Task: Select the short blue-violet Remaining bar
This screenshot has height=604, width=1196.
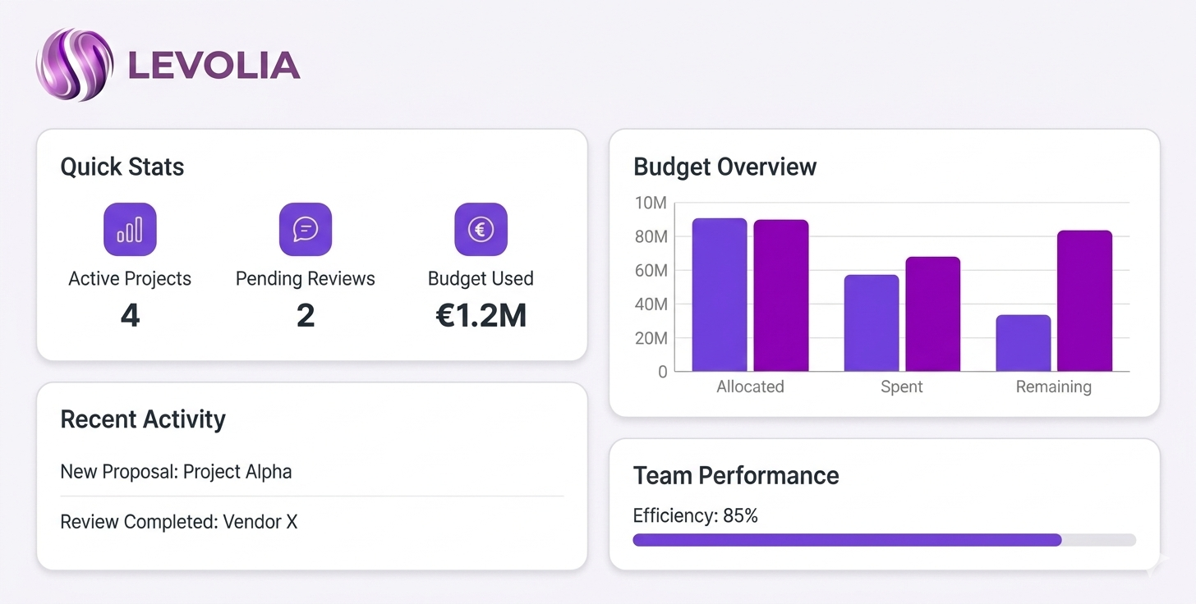Action: 1023,343
